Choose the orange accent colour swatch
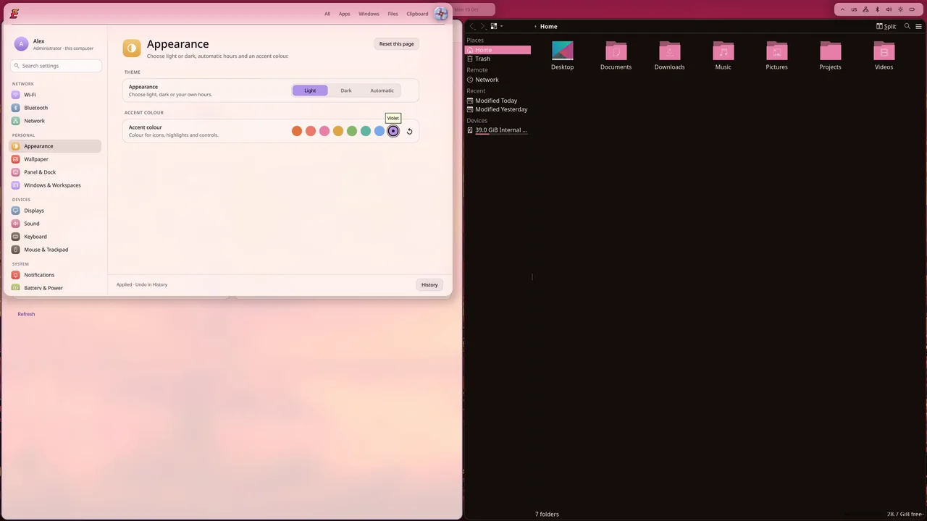Screen dimensions: 927x521 coord(297,131)
